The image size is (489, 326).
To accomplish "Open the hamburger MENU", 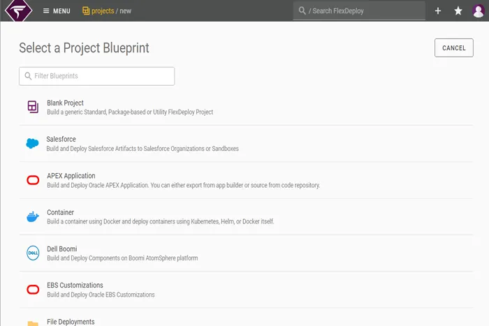I will tap(57, 11).
